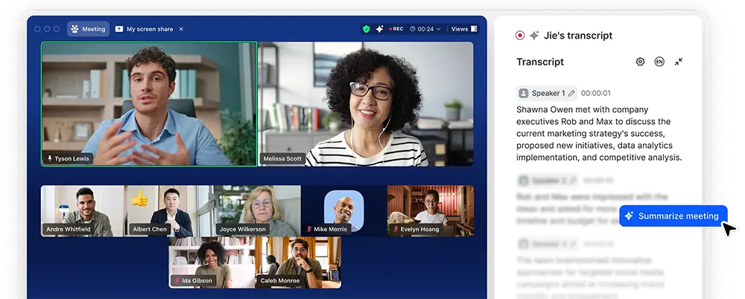Click the green security shield icon
745x299 pixels.
point(366,29)
